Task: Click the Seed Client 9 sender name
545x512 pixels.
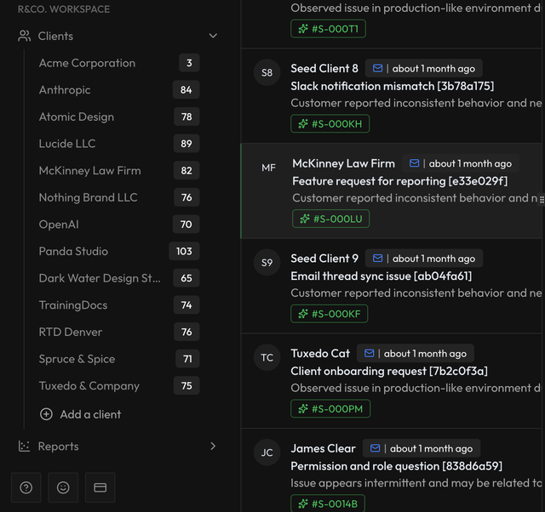Action: (x=324, y=259)
